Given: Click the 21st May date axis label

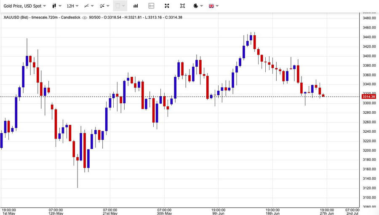Looking at the screenshot, I should 110,213.
